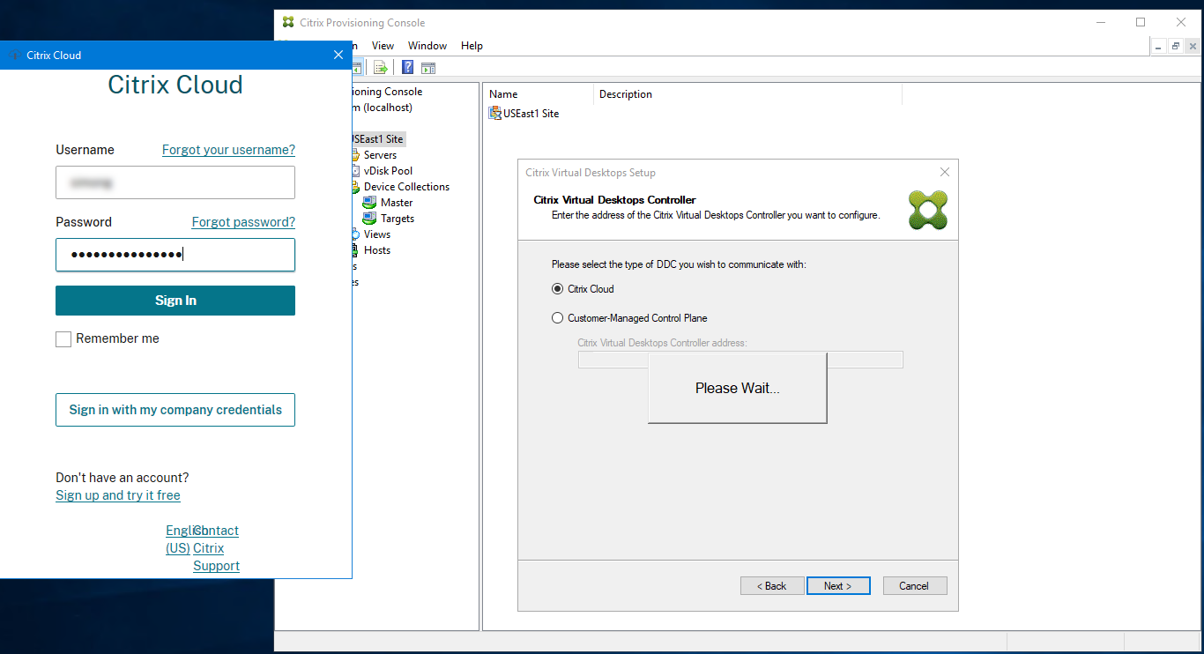Toggle the action pane toolbar icon
This screenshot has width=1204, height=654.
(428, 67)
